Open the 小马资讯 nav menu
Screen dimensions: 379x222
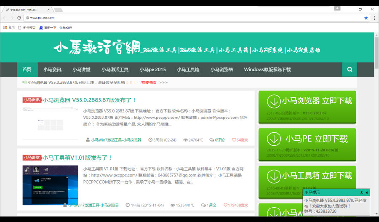53,70
